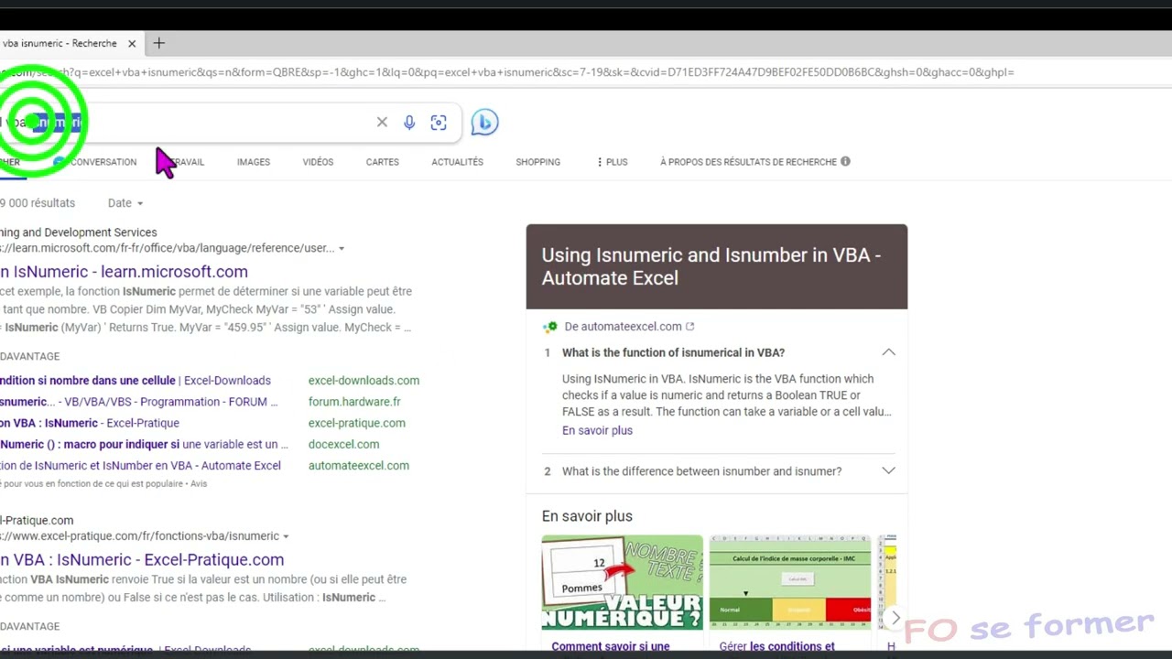
Task: Collapse the first isnumerical question
Action: (x=888, y=352)
